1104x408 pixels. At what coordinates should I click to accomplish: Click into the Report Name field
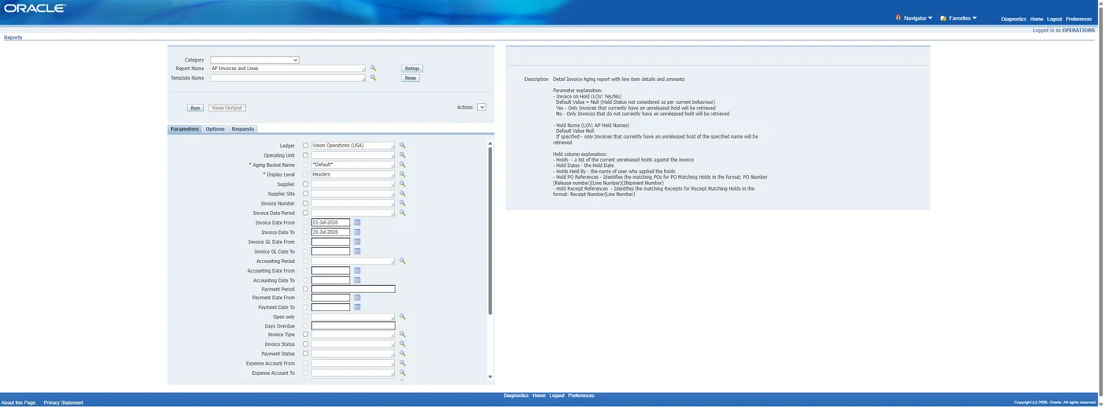288,69
